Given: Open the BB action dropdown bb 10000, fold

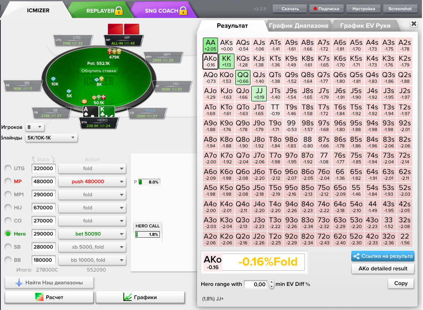Looking at the screenshot, I should coord(92,260).
